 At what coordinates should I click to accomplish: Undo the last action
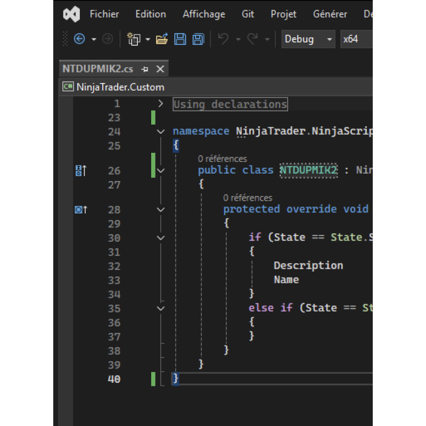[224, 39]
